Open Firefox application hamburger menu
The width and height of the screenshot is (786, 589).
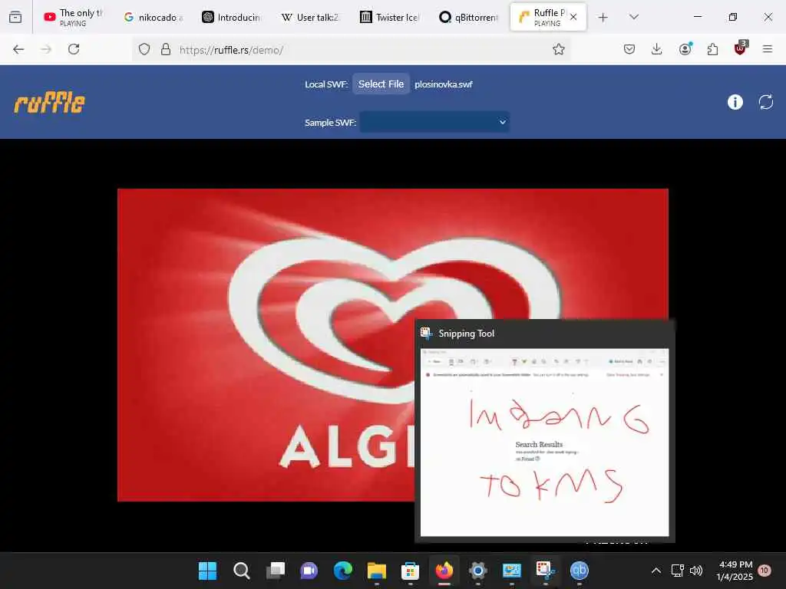(768, 49)
